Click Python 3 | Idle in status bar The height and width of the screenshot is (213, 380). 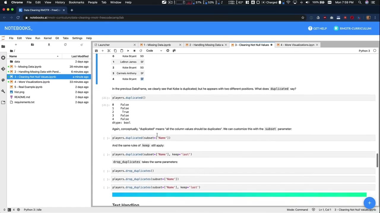pyautogui.click(x=33, y=210)
